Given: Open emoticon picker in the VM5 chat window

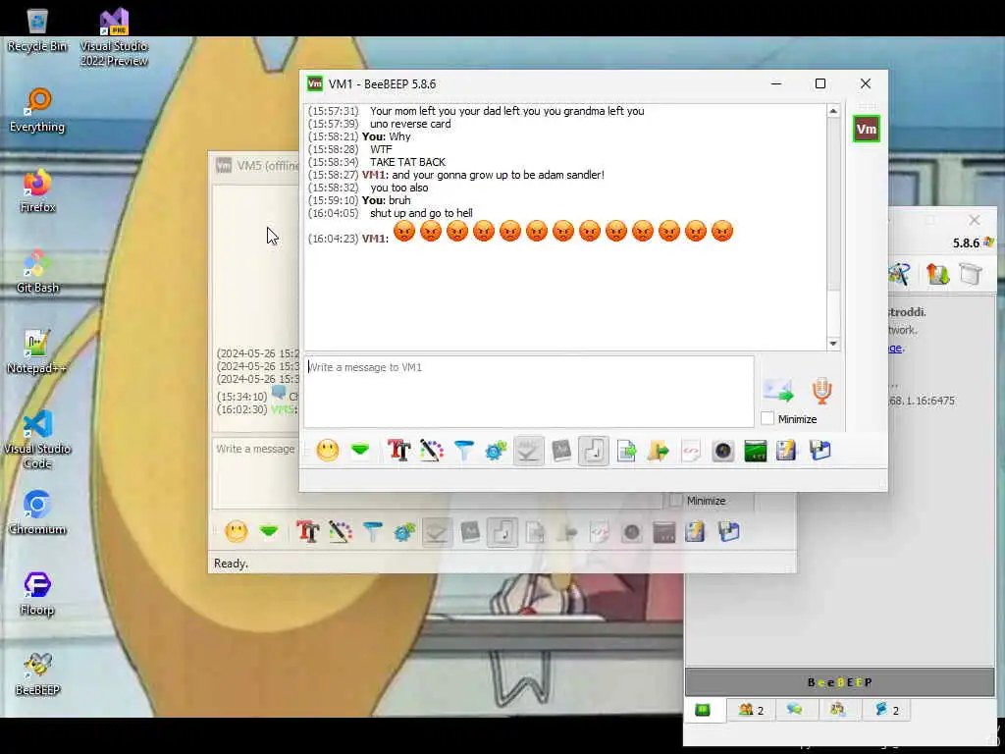Looking at the screenshot, I should 236,531.
